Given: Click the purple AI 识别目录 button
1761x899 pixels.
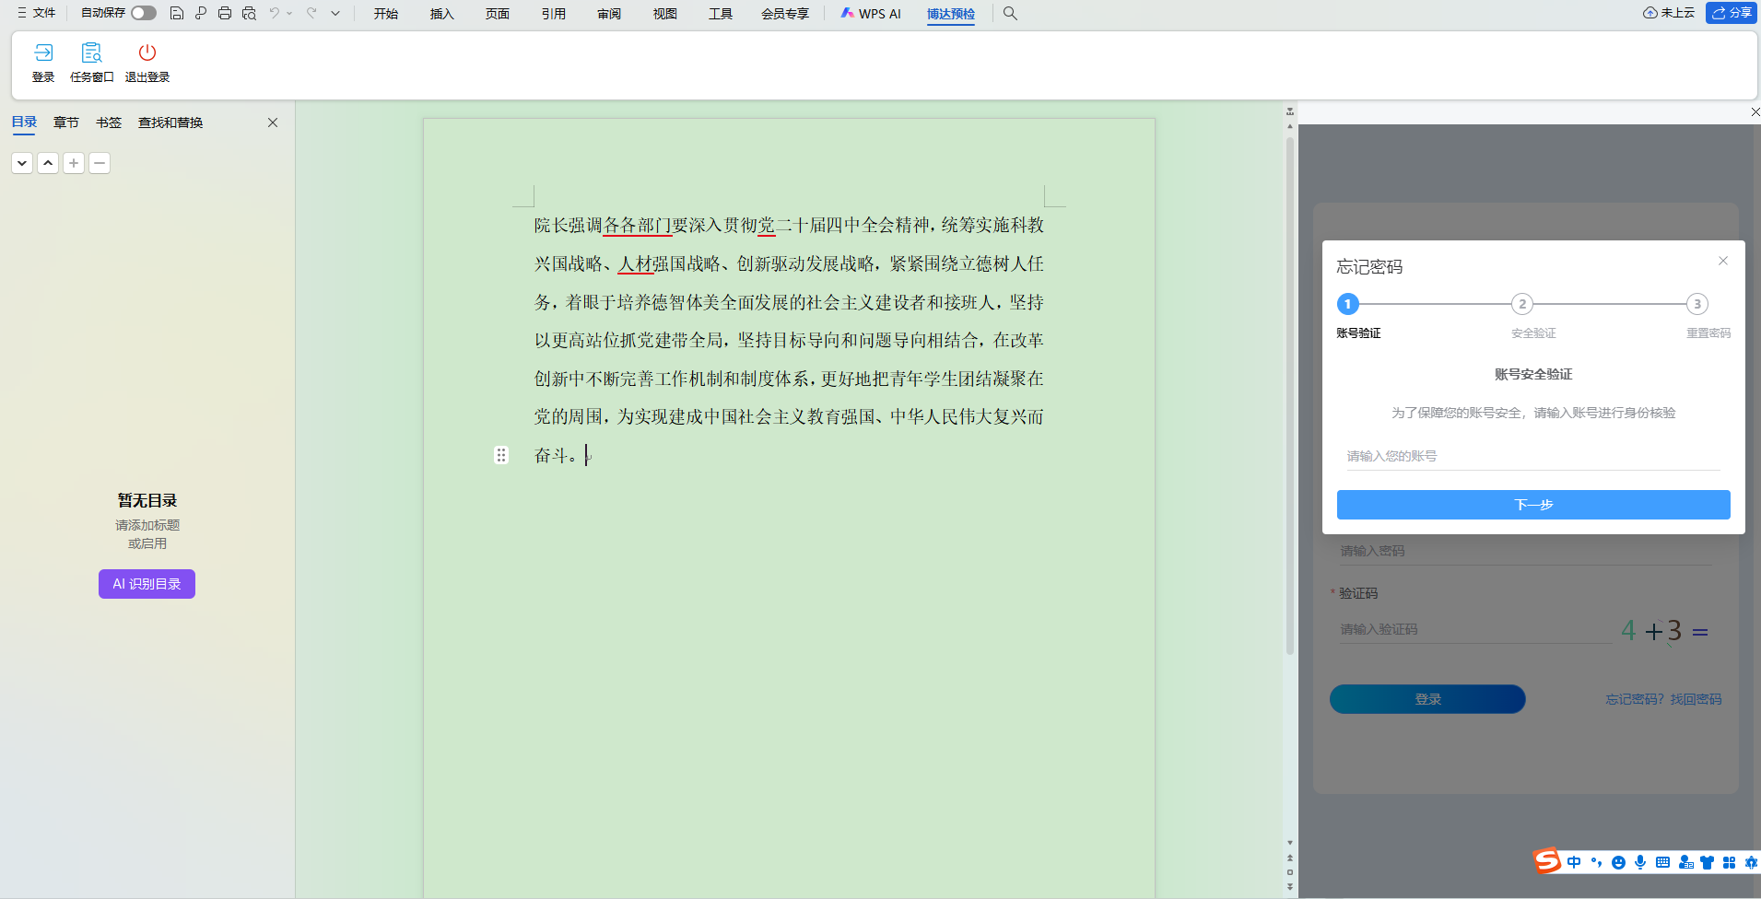Looking at the screenshot, I should (147, 584).
